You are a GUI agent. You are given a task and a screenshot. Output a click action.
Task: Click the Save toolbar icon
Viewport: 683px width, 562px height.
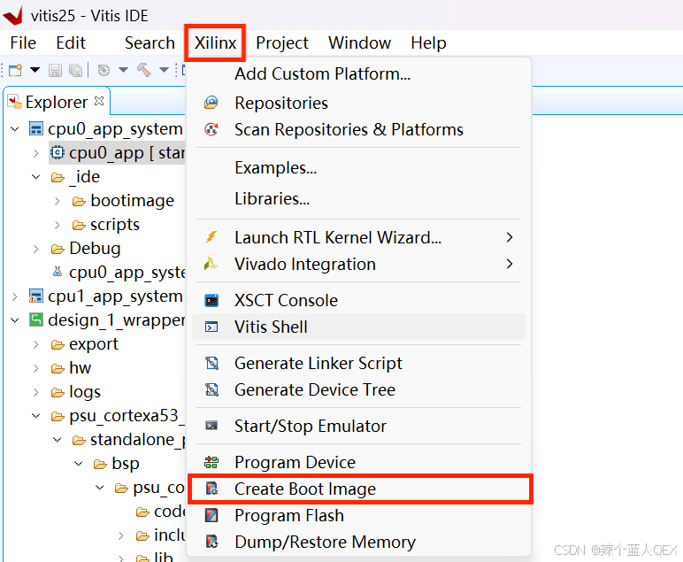(x=55, y=70)
